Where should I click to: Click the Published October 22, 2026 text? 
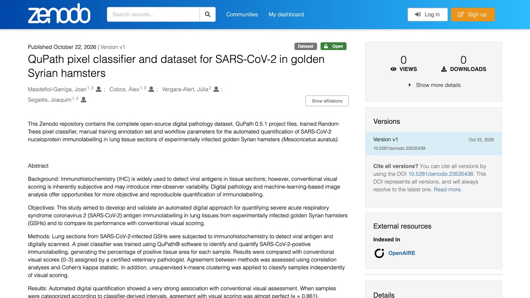point(62,47)
